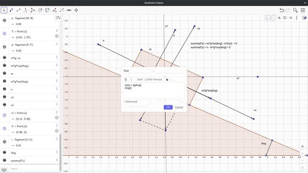Select the ABC Text tool
308x173 pixels.
69,10
